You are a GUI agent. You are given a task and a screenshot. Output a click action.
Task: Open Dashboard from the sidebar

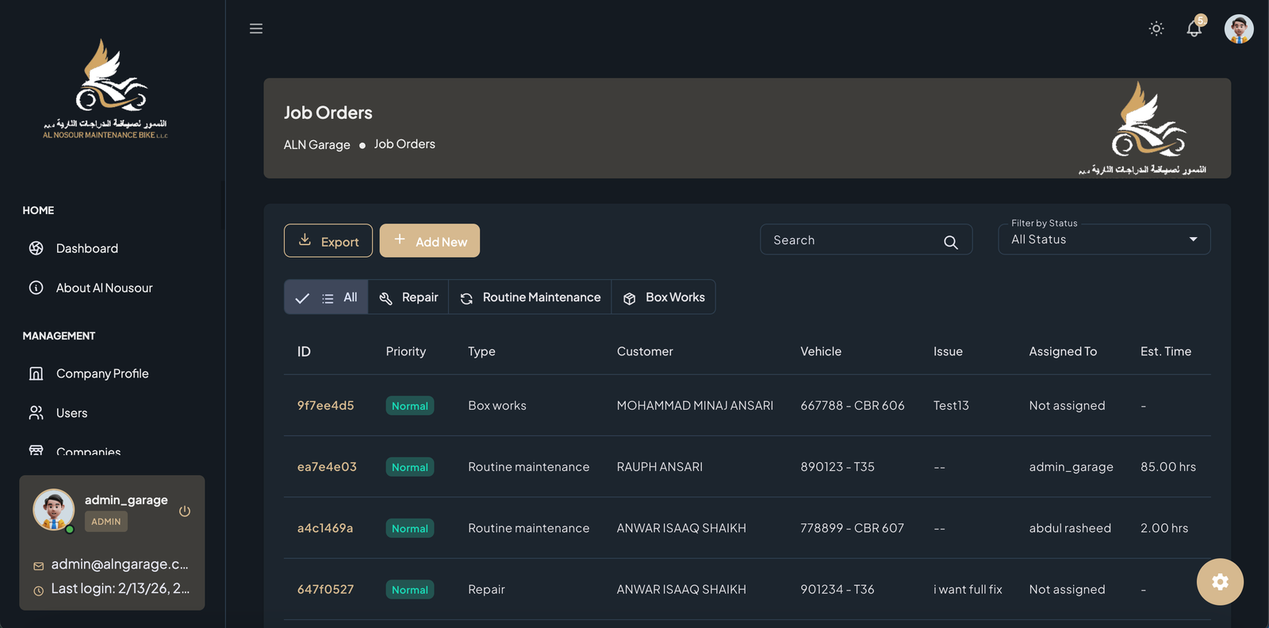tap(86, 248)
